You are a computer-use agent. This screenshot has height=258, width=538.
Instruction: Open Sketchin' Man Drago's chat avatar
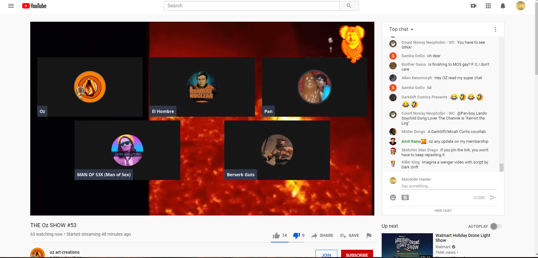point(393,151)
